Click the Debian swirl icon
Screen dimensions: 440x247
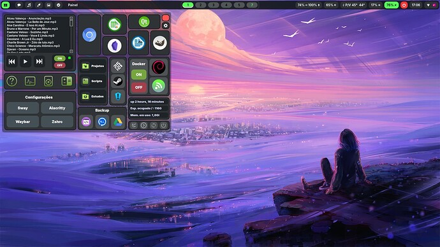tap(159, 67)
